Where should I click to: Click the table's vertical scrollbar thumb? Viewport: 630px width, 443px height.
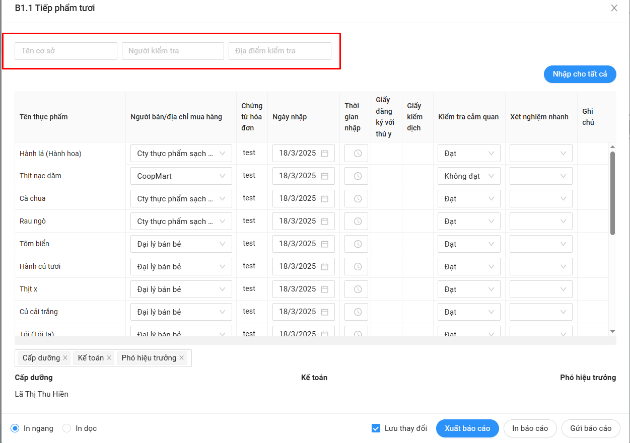(x=612, y=193)
